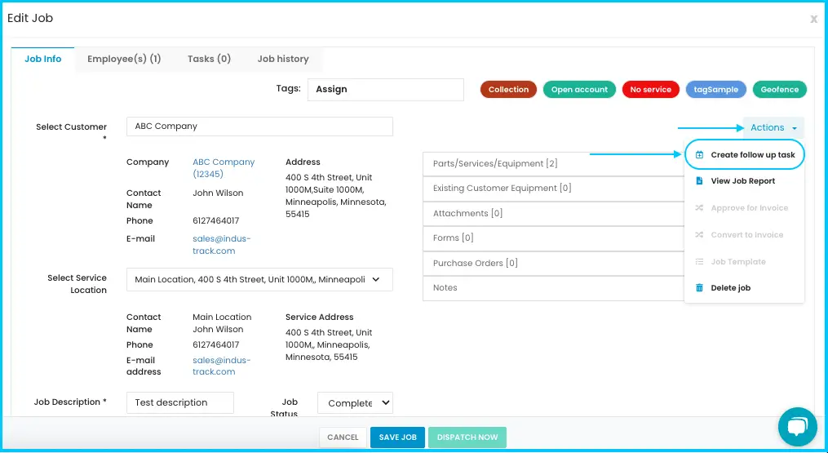Select the Open account tag

[x=579, y=89]
